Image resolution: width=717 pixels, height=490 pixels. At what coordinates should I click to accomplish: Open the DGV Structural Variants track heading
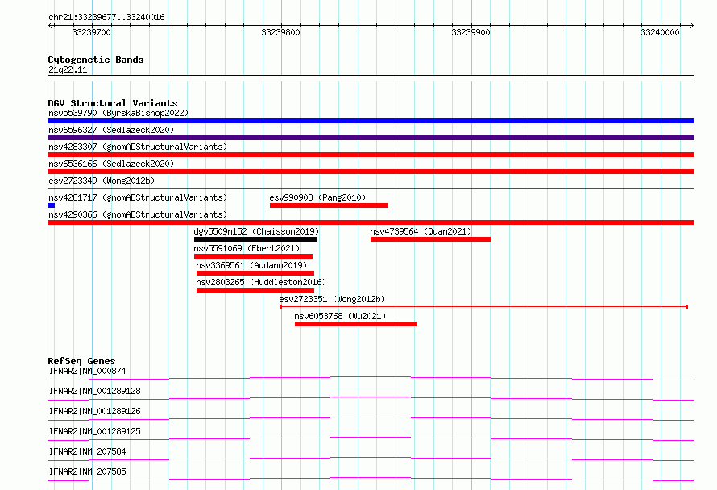point(113,103)
